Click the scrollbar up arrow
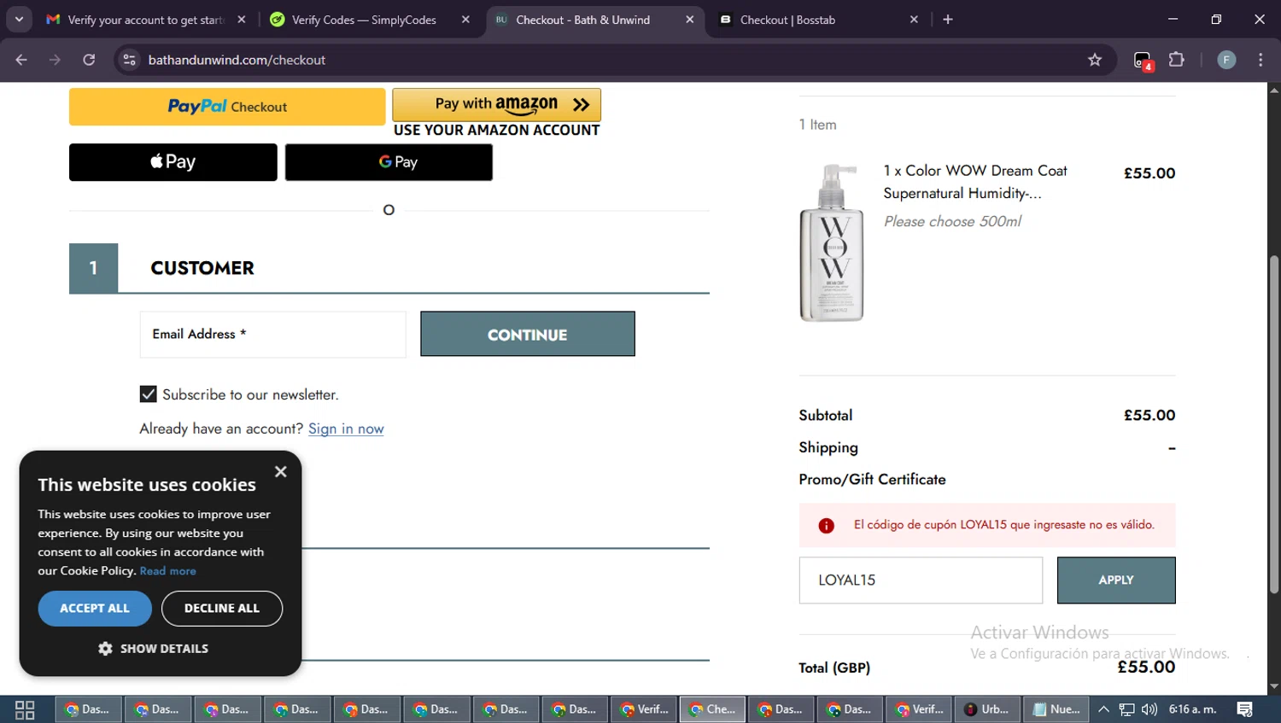1281x723 pixels. [x=1273, y=90]
